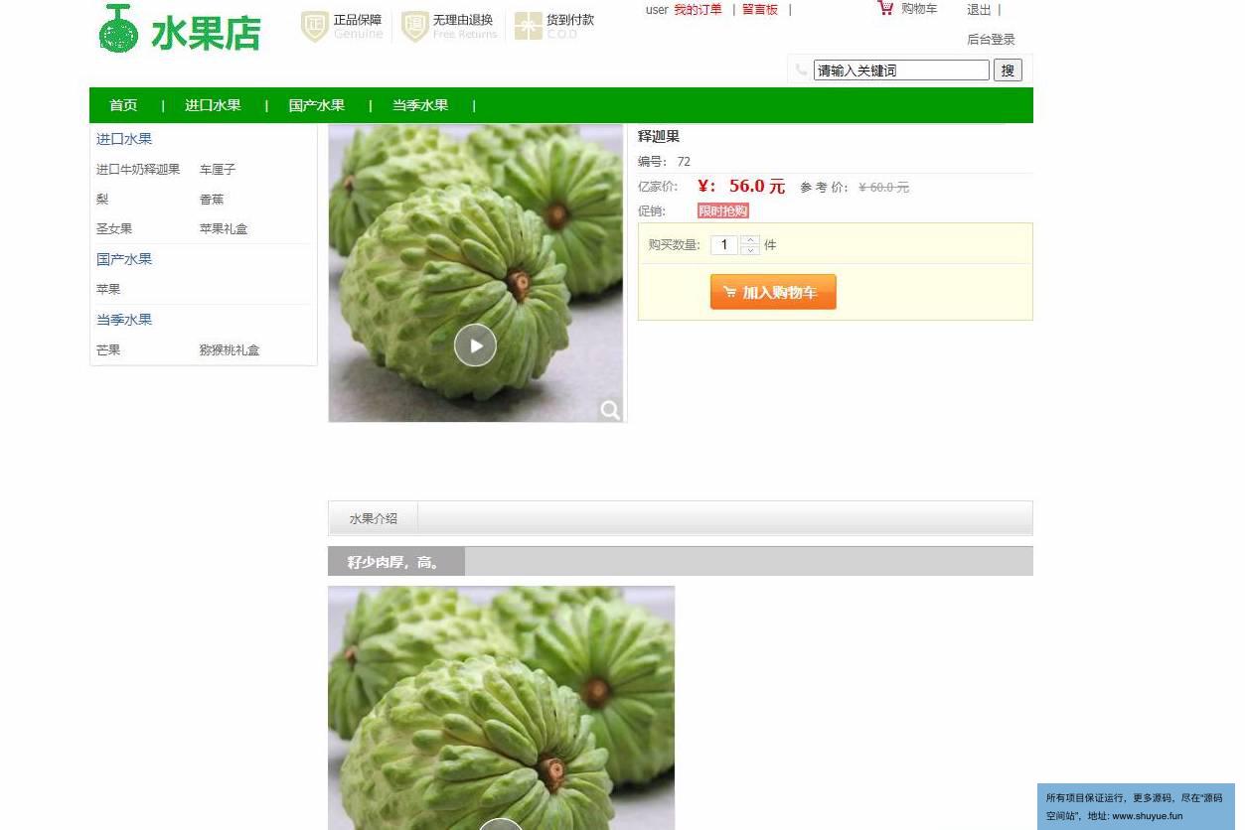Click the 货到付款 C.O.D badge
The height and width of the screenshot is (830, 1245).
click(554, 27)
